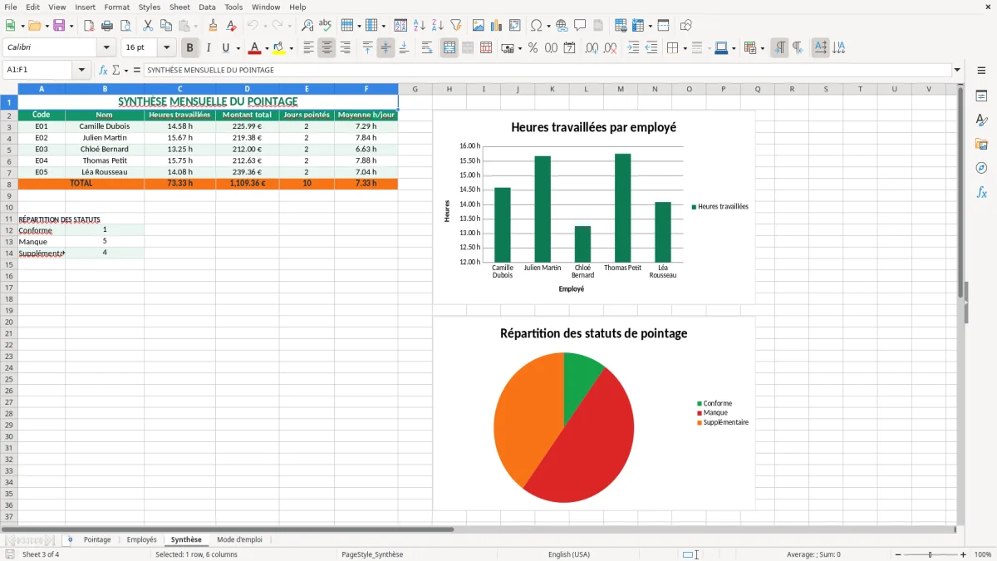Image resolution: width=997 pixels, height=561 pixels.
Task: Toggle Underline formatting
Action: (225, 48)
